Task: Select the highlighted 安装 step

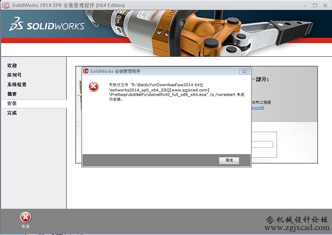Action: pos(34,104)
